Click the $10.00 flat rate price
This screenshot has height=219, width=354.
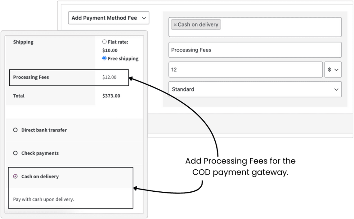(x=110, y=50)
